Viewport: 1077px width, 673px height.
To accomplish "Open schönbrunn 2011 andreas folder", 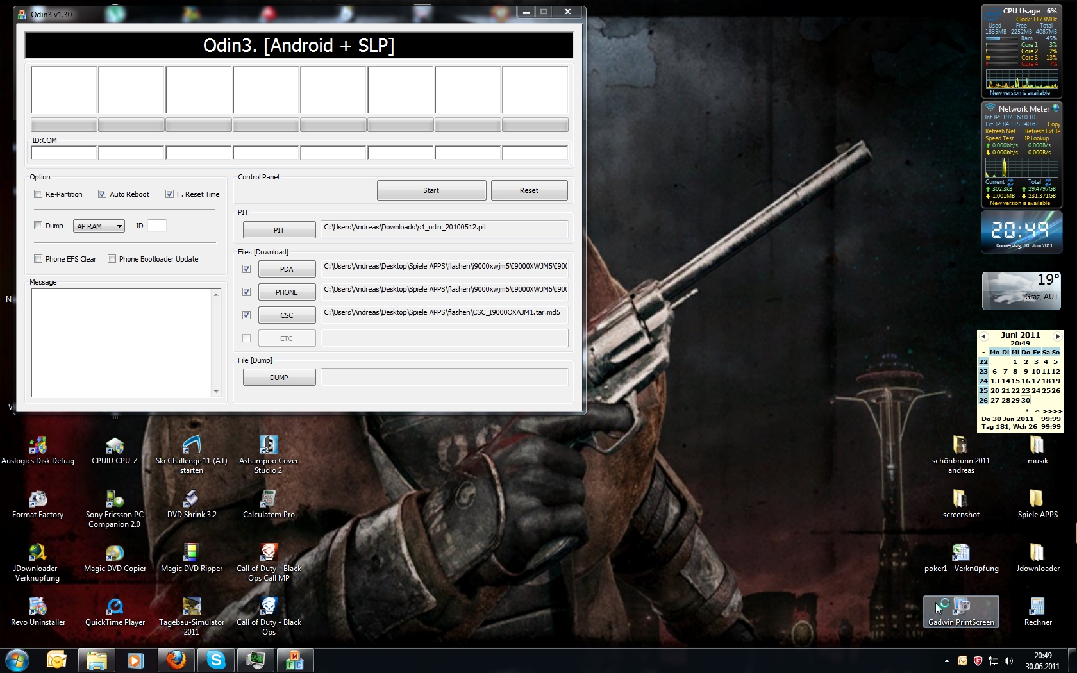I will tap(961, 454).
